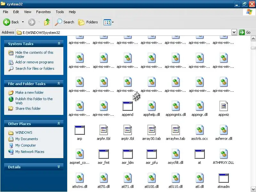This screenshot has width=256, height=192.
Task: Open My Computer link
Action: point(26,145)
